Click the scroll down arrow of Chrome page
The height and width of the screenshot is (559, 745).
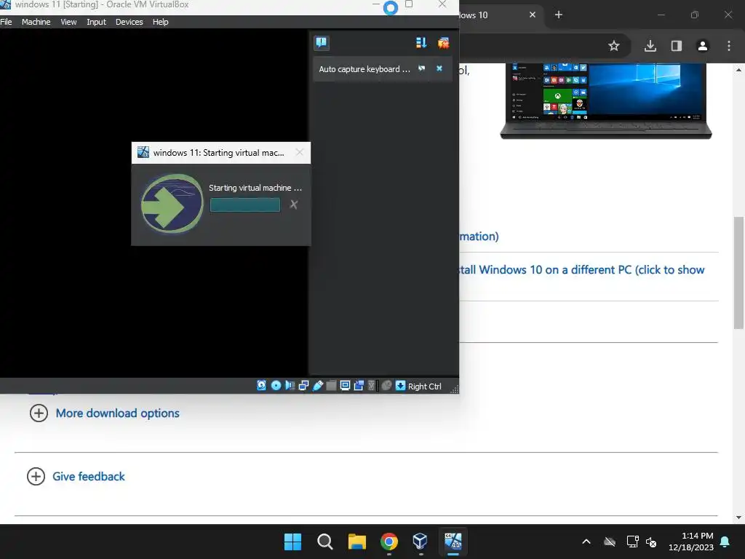pyautogui.click(x=739, y=518)
